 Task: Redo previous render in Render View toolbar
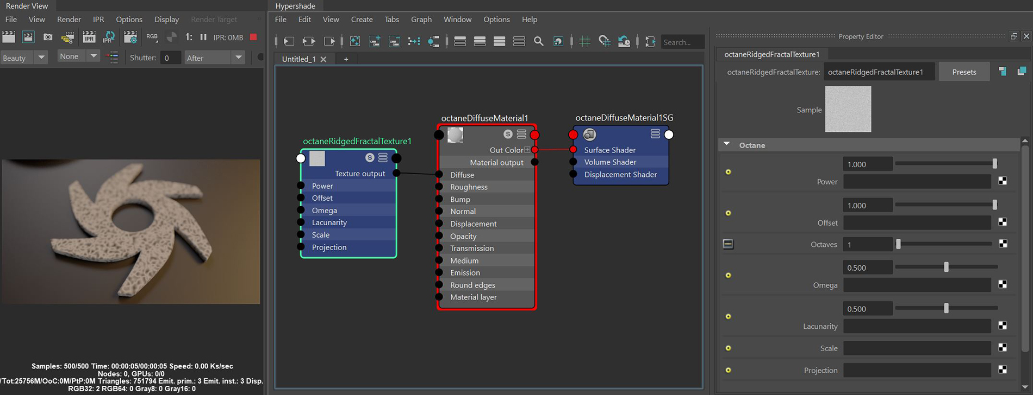[9, 37]
